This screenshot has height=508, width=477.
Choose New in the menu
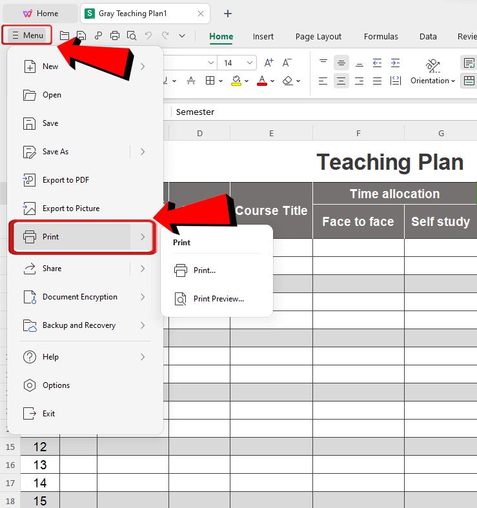85,66
